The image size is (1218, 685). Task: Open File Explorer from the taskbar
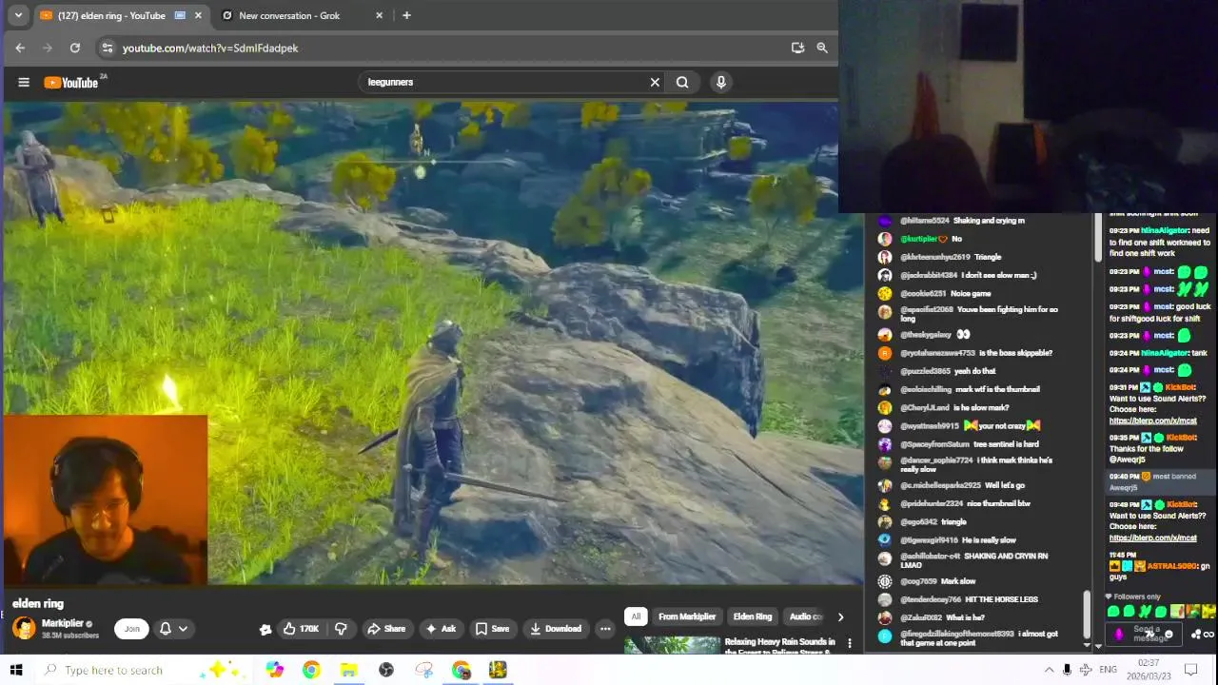[x=348, y=670]
